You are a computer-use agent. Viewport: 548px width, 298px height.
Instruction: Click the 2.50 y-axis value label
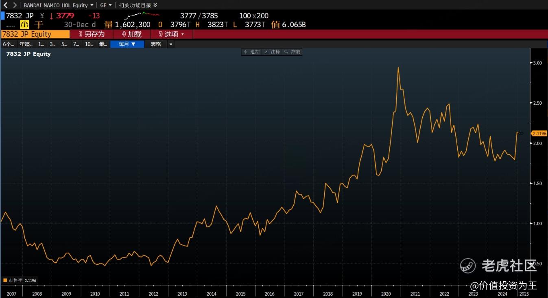tap(537, 103)
